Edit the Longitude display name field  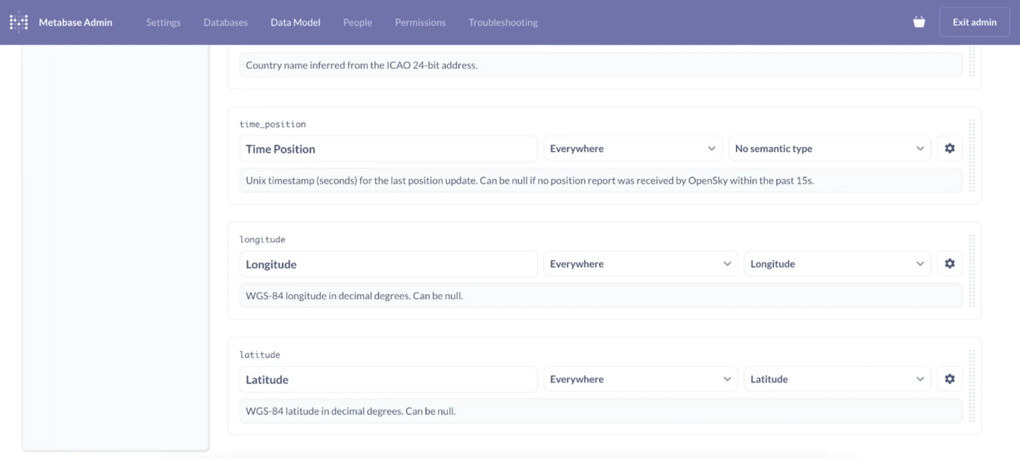[x=389, y=264]
